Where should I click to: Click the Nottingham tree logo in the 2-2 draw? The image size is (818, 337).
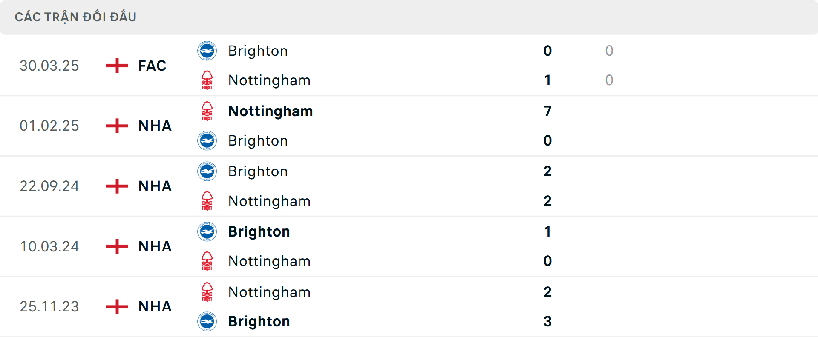tap(207, 201)
